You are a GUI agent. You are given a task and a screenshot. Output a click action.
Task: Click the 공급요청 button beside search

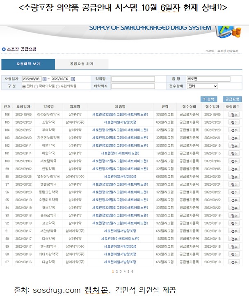(x=232, y=99)
